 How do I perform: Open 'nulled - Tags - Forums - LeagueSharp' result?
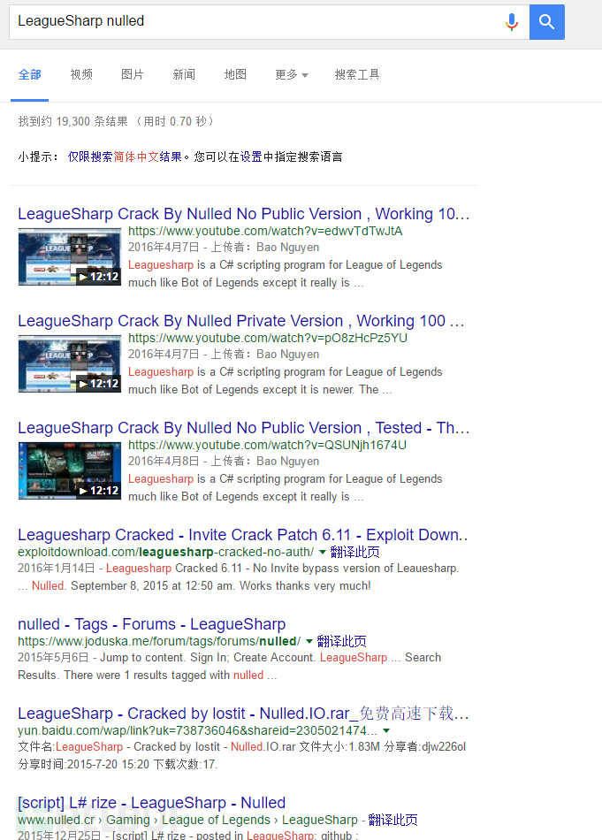(x=151, y=624)
